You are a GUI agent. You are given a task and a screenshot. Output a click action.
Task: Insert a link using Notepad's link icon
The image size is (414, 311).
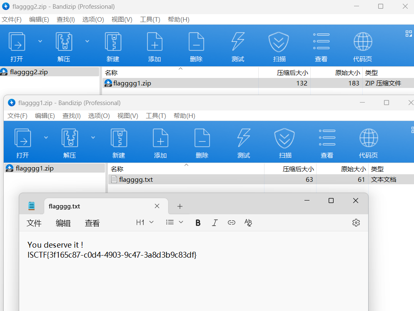click(232, 223)
